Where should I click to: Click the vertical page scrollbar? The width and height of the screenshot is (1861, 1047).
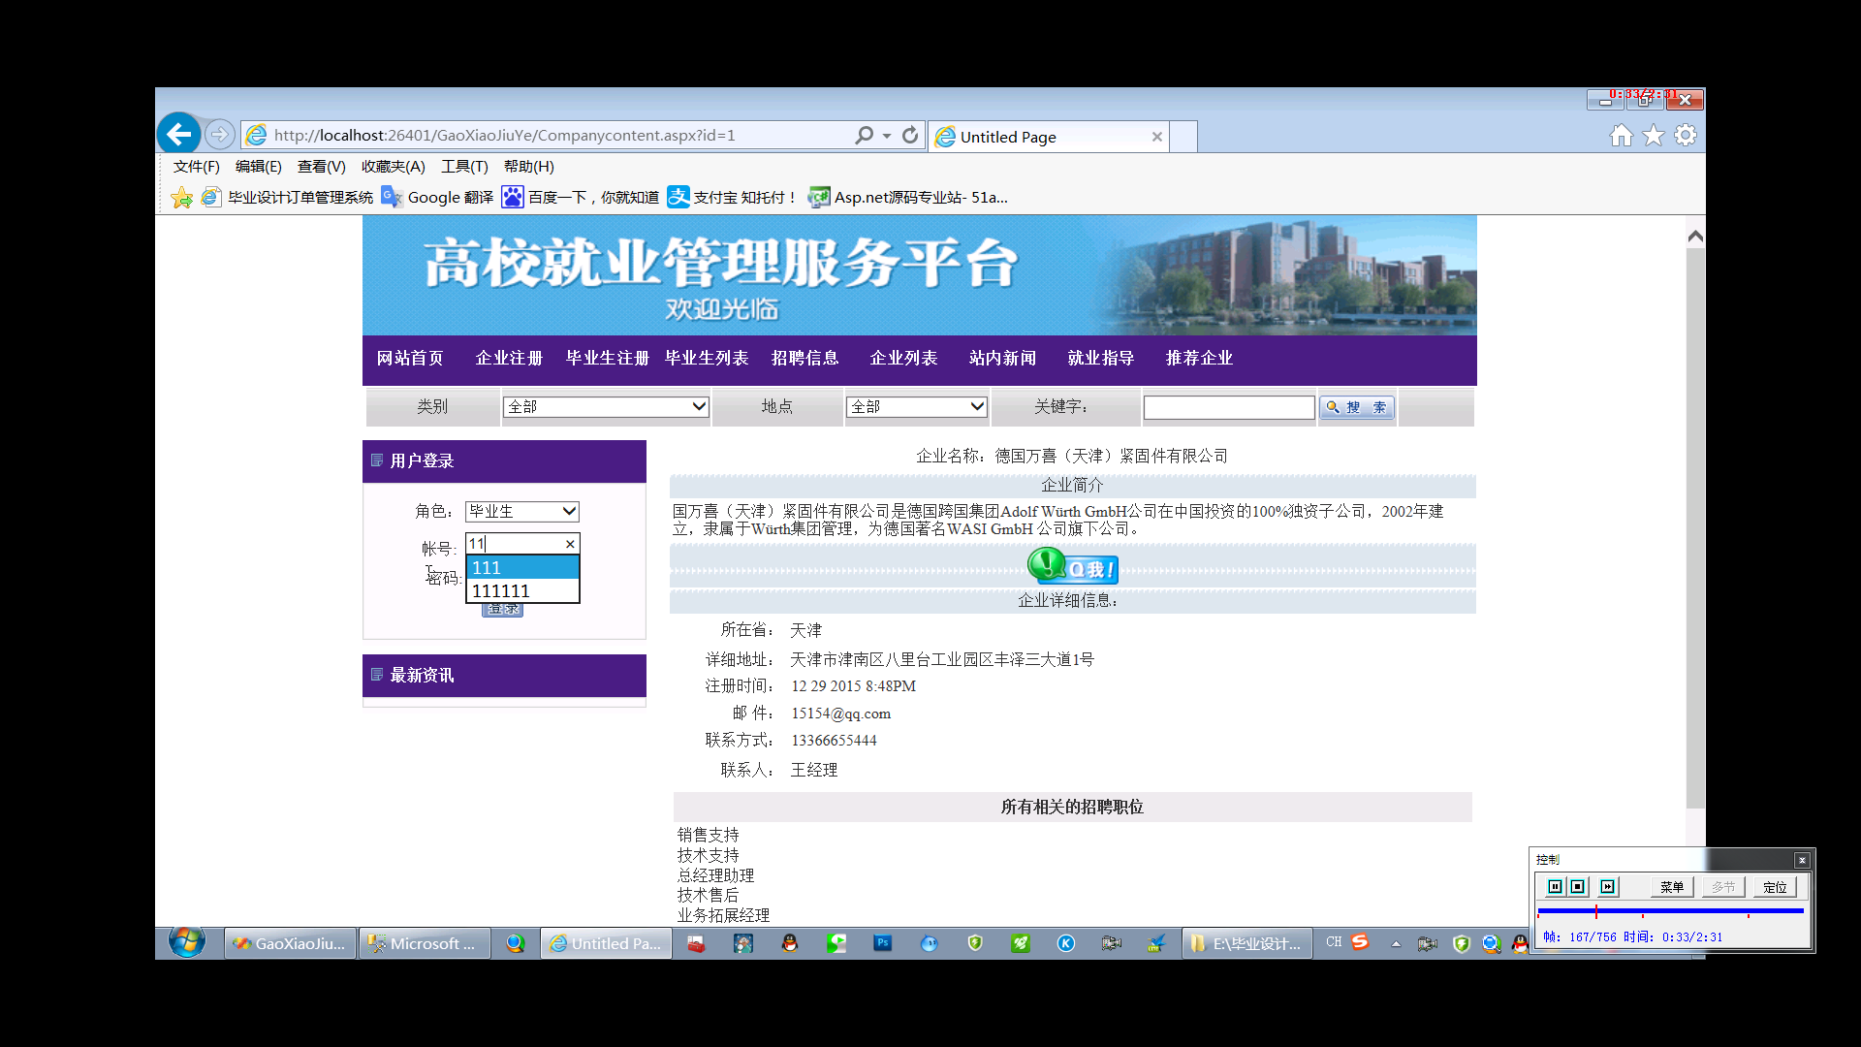[x=1694, y=528]
